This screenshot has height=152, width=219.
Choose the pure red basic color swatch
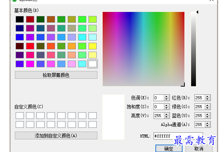pyautogui.click(x=30, y=46)
